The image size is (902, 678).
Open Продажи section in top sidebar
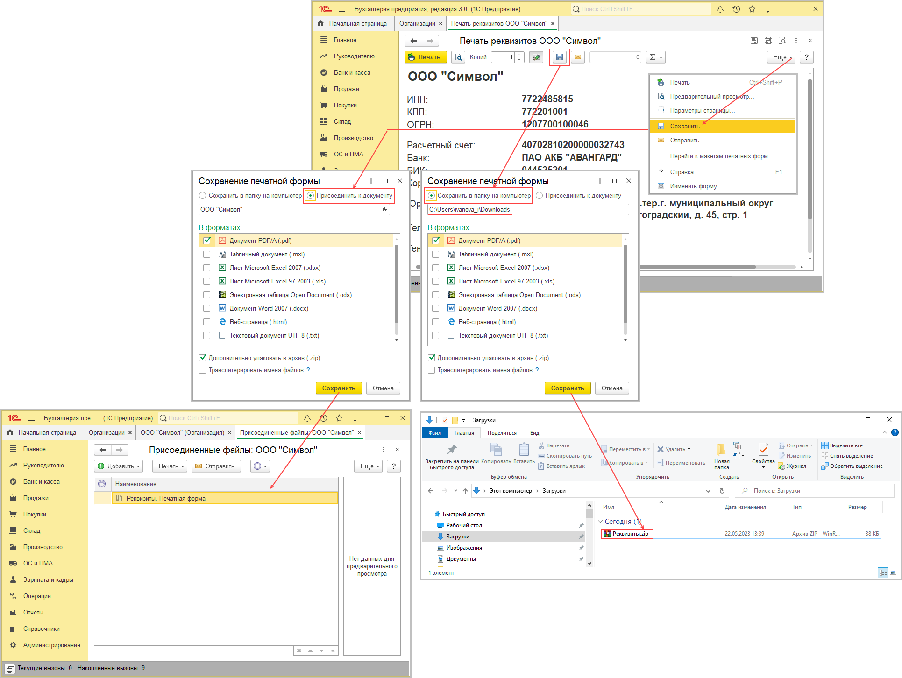tap(346, 89)
